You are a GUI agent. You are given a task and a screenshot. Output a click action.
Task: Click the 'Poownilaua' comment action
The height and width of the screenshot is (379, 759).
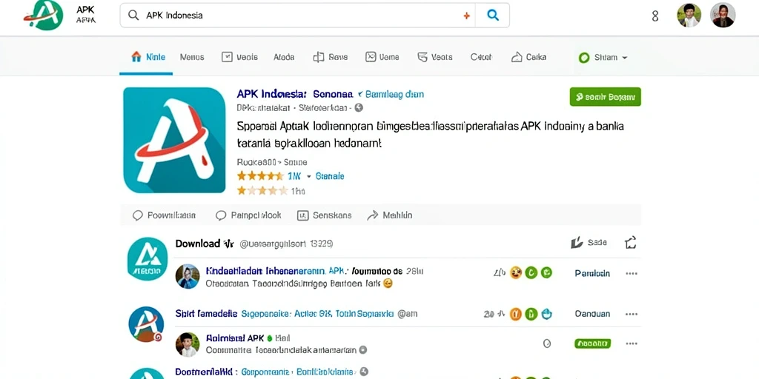(164, 215)
